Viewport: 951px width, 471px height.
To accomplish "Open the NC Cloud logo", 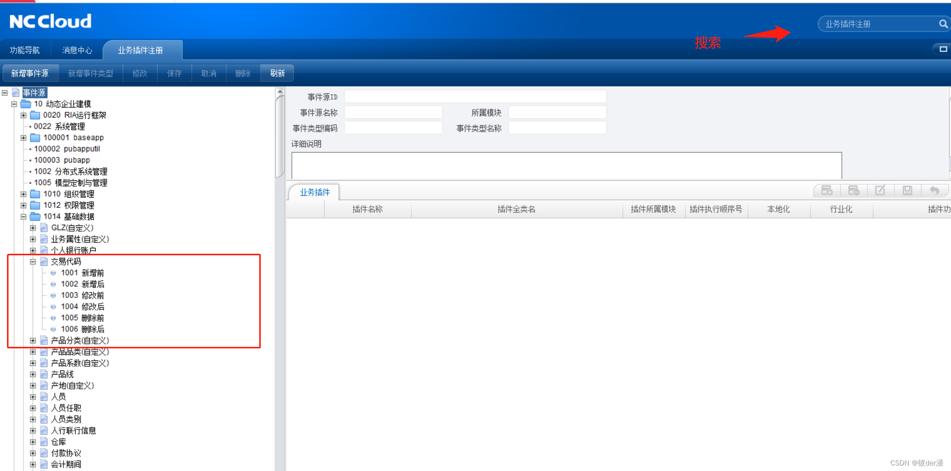I will click(x=50, y=21).
